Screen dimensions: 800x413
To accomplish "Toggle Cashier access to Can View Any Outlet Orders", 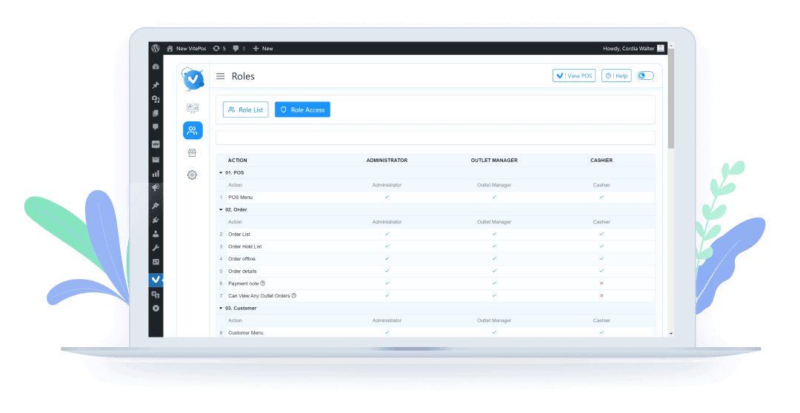I will pyautogui.click(x=601, y=295).
